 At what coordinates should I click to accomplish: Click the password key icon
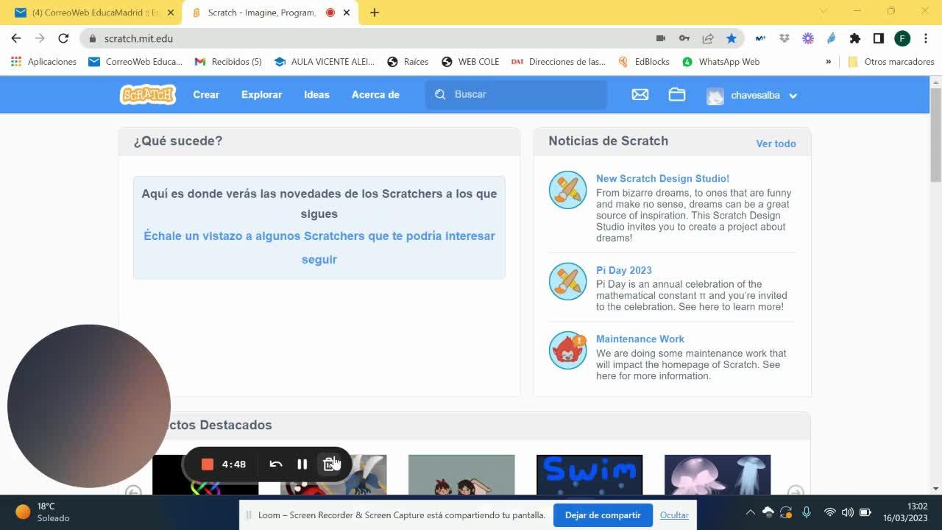pyautogui.click(x=684, y=38)
